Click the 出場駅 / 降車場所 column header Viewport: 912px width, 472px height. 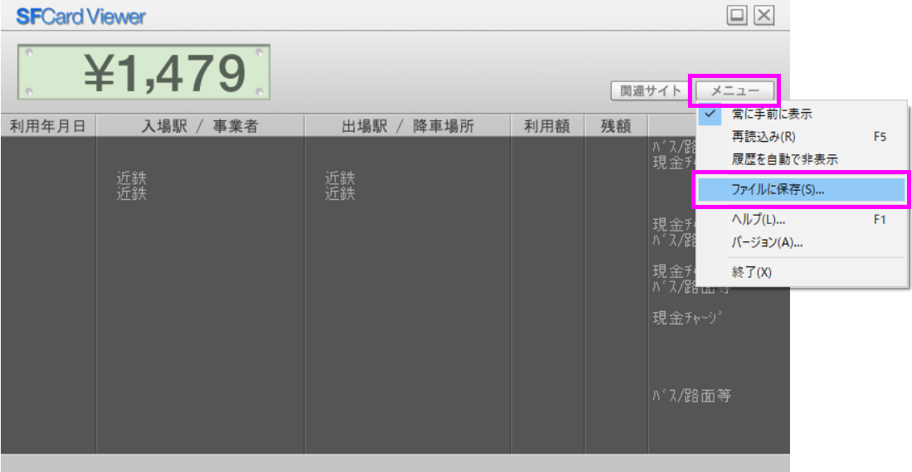407,126
